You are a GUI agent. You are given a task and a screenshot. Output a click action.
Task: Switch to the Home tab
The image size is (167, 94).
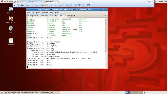point(21,2)
